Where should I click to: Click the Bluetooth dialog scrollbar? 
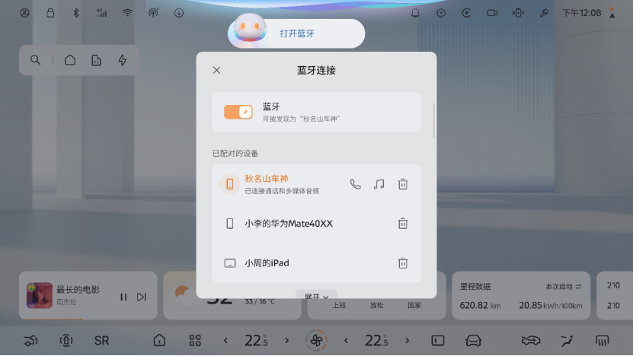[x=434, y=120]
